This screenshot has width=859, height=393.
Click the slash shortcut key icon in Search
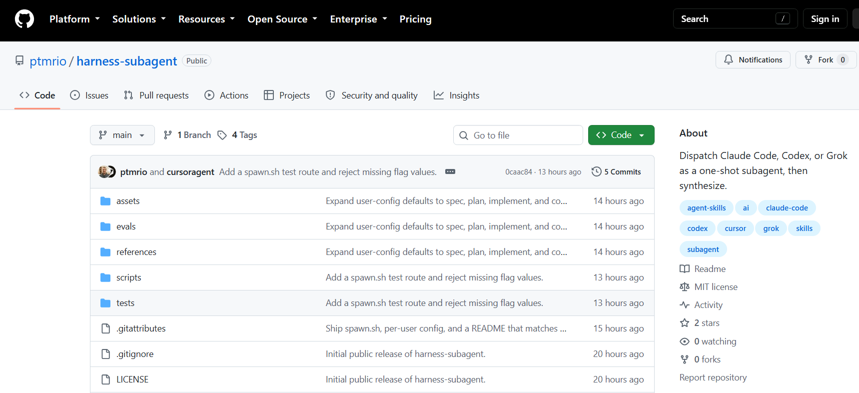pyautogui.click(x=783, y=19)
